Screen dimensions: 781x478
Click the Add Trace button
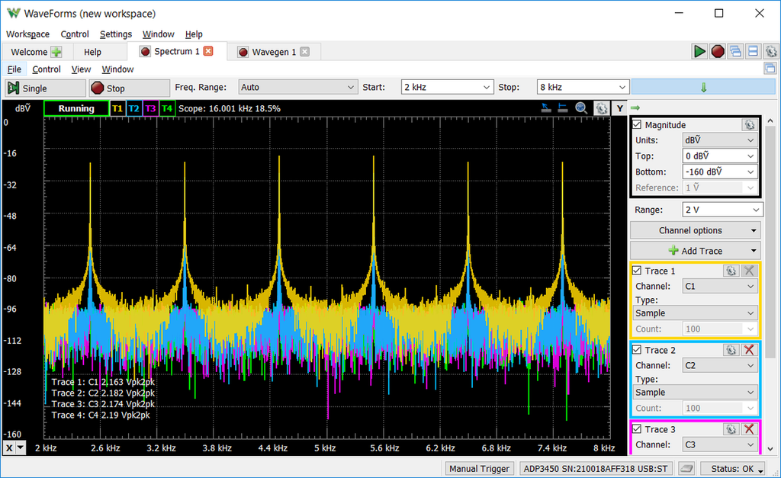click(695, 251)
